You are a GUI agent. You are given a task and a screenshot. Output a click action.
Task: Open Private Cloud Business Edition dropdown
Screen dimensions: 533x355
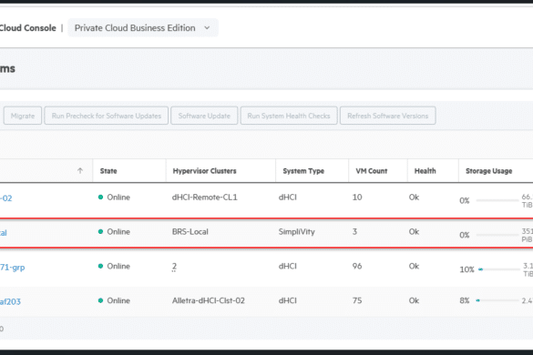[x=143, y=28]
